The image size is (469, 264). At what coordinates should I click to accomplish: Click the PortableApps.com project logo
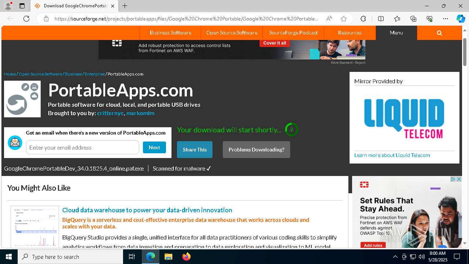pyautogui.click(x=22, y=99)
